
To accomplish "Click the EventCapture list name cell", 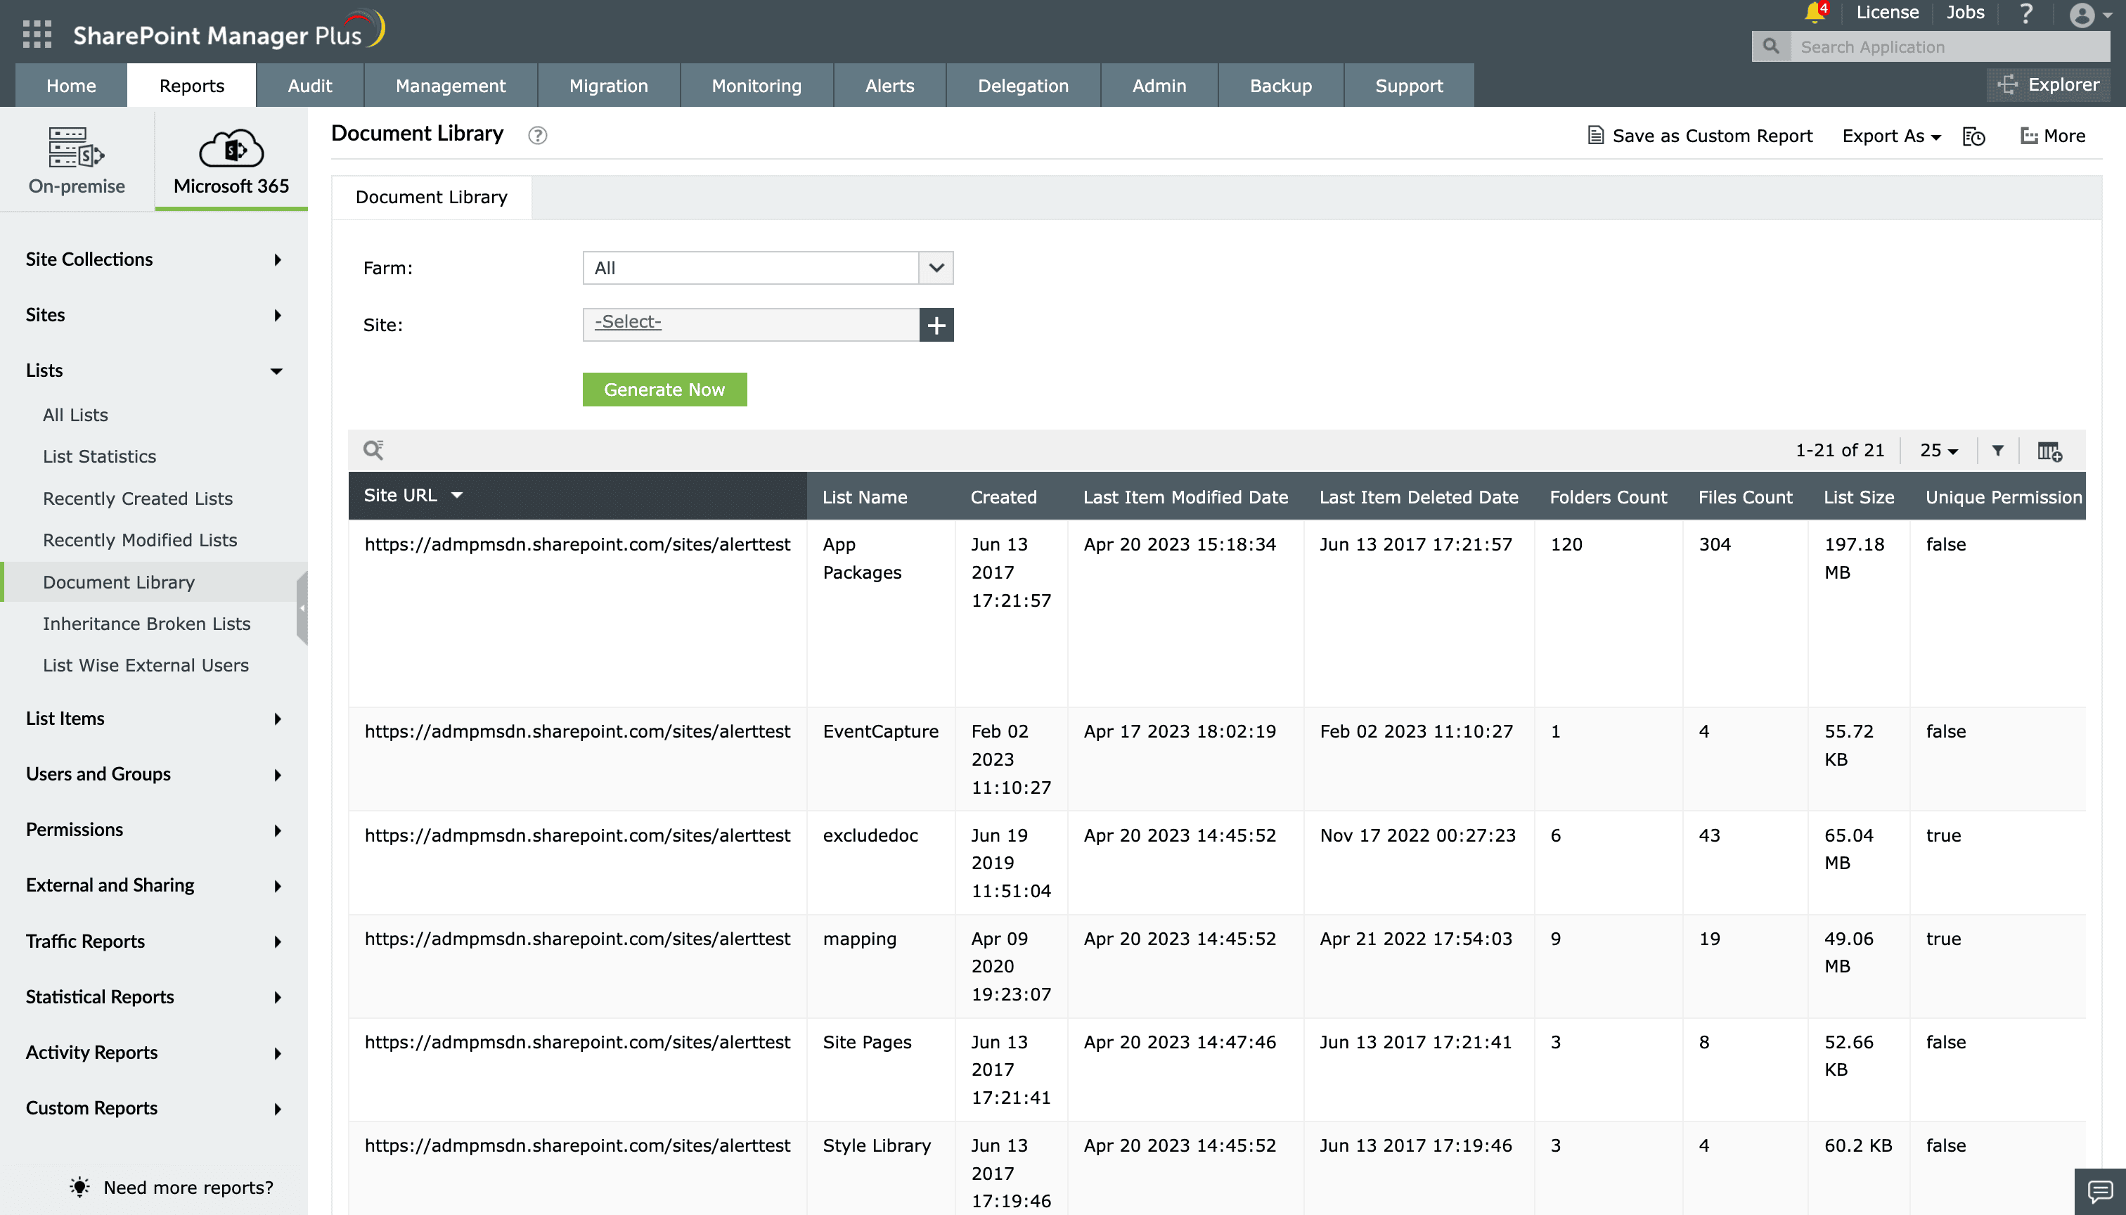I will tap(880, 731).
